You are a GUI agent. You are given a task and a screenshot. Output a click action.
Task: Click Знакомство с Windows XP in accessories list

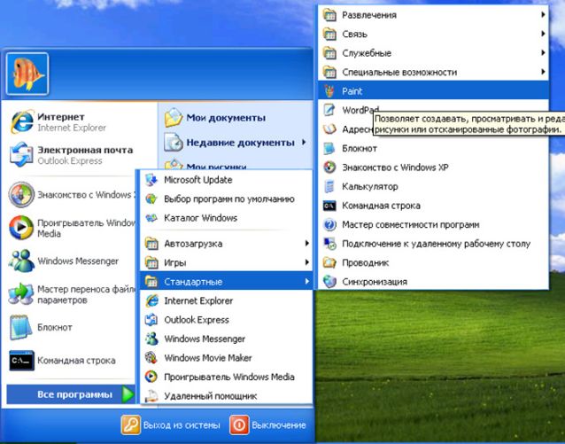[x=433, y=167]
